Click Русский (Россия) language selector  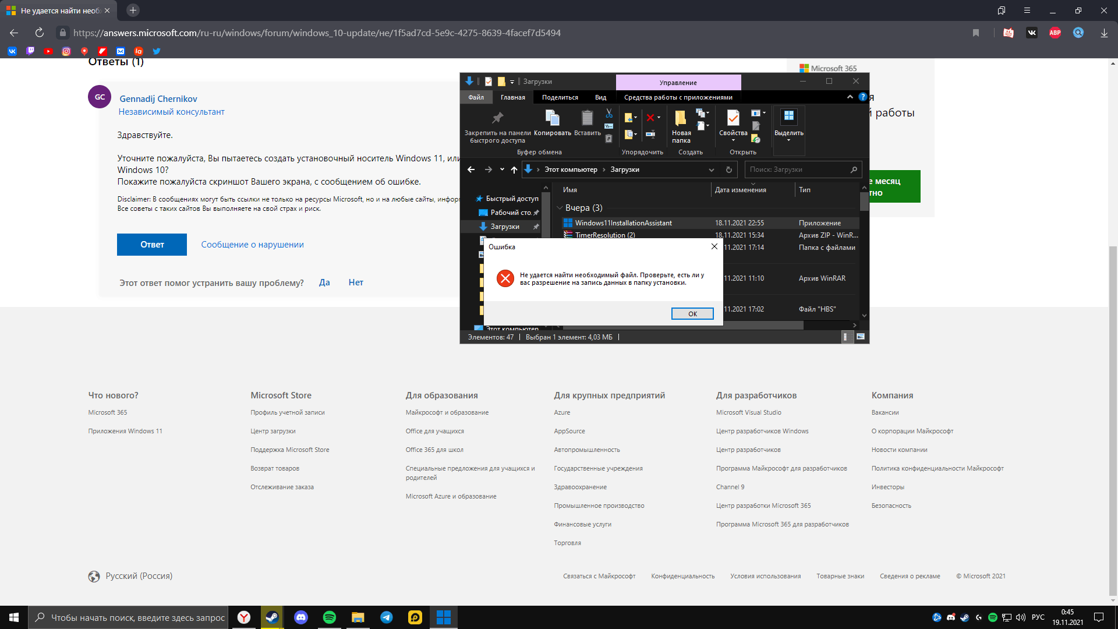pyautogui.click(x=139, y=576)
